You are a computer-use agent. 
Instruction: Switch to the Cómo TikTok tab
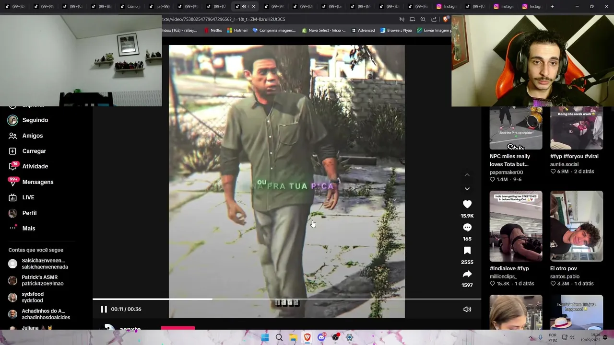[x=130, y=6]
